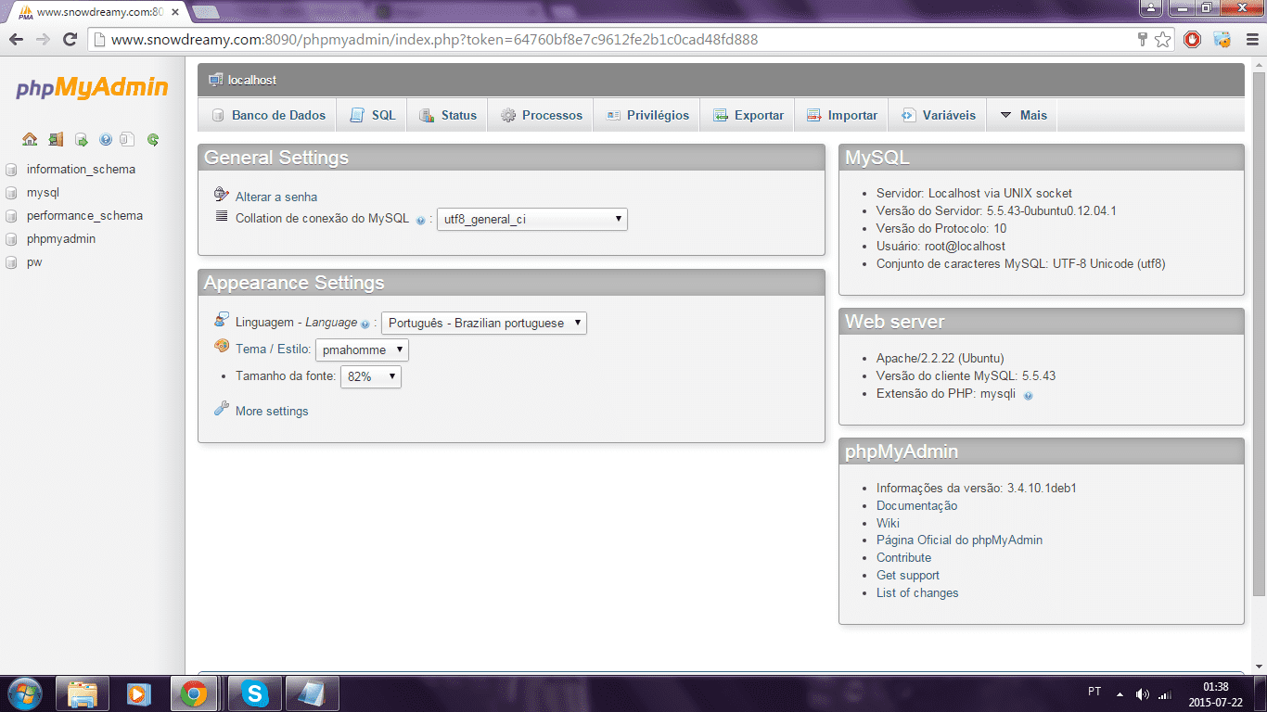Open the Language dropdown showing Português

(x=484, y=323)
